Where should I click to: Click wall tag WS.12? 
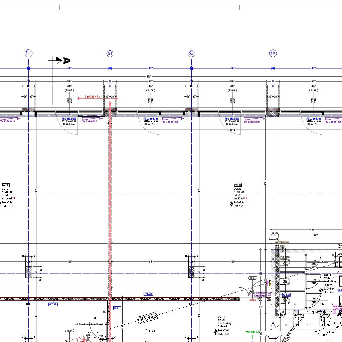click(117, 308)
